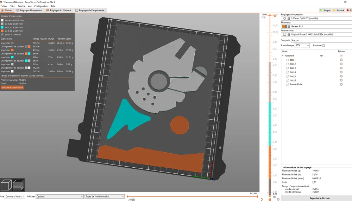This screenshot has width=352, height=201.
Task: Open the Remplissage 15% dropdown
Action: (302, 46)
